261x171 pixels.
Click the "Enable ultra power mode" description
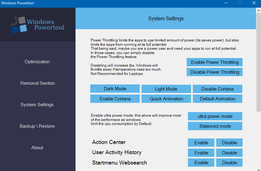pyautogui.click(x=136, y=120)
